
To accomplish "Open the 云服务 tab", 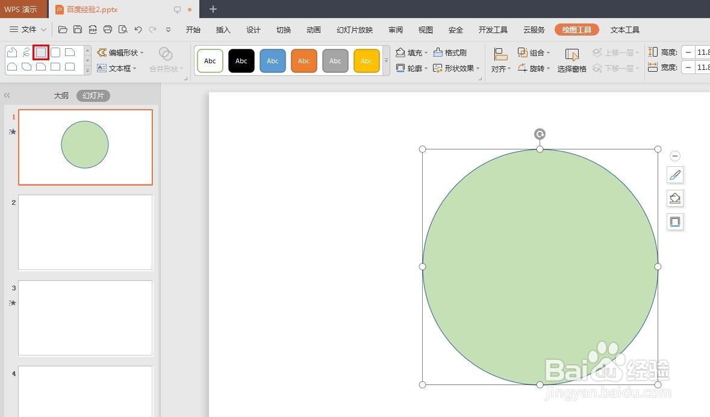I will [x=534, y=30].
